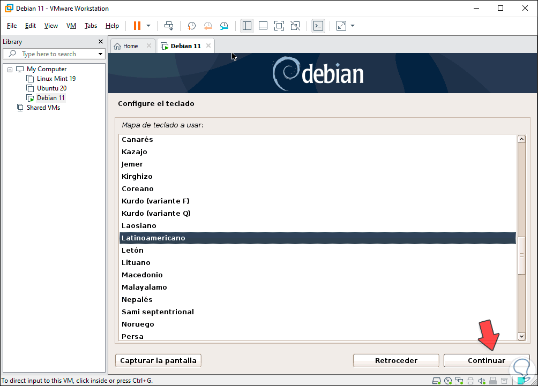Select the Linux Mint 19 VM
This screenshot has width=538, height=386.
pos(56,79)
